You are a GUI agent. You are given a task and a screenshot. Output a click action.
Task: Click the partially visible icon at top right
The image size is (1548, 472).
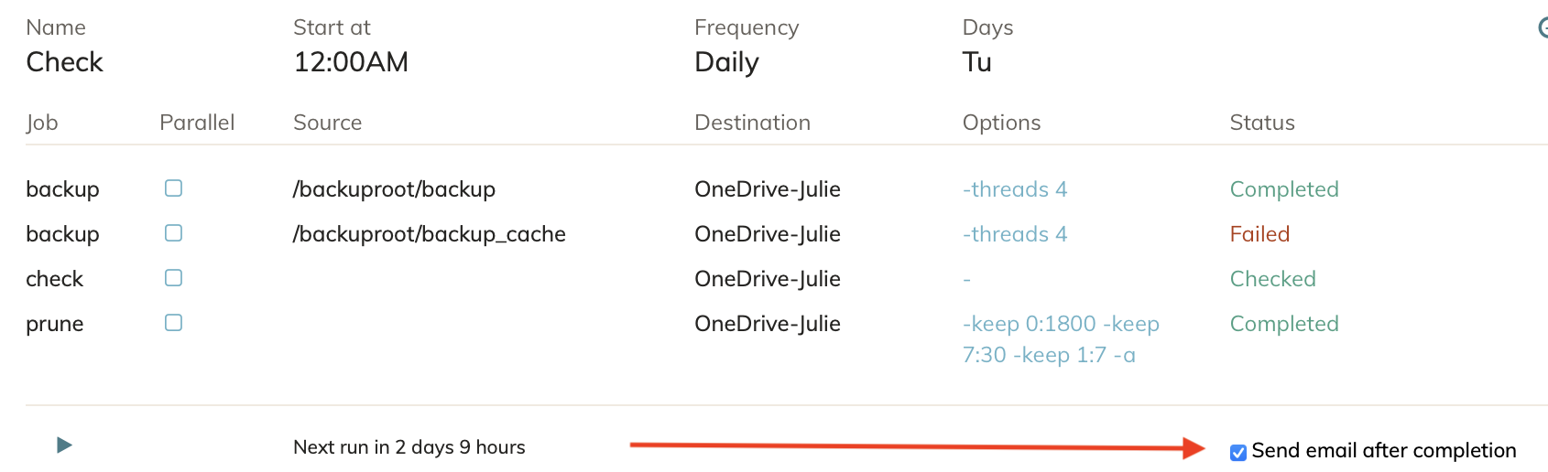(x=1543, y=28)
